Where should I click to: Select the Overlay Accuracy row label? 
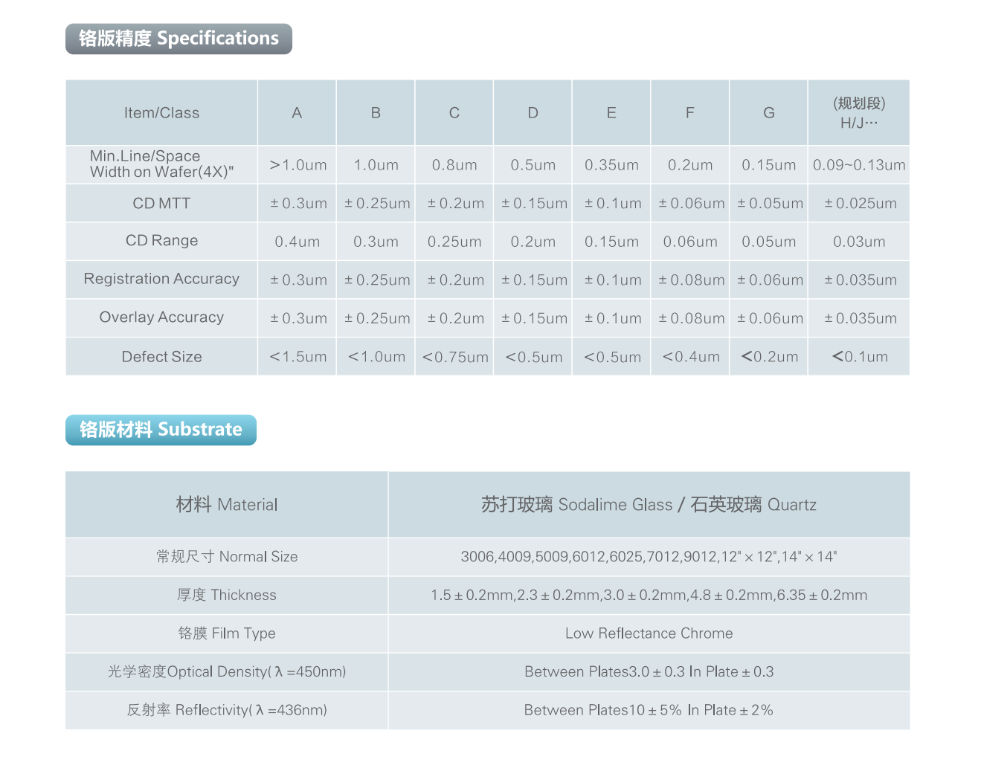(x=161, y=317)
